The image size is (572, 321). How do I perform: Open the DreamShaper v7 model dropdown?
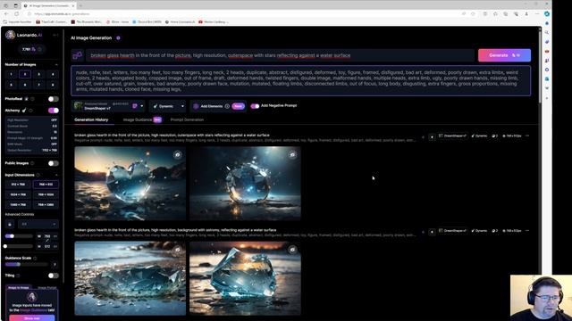click(x=108, y=106)
